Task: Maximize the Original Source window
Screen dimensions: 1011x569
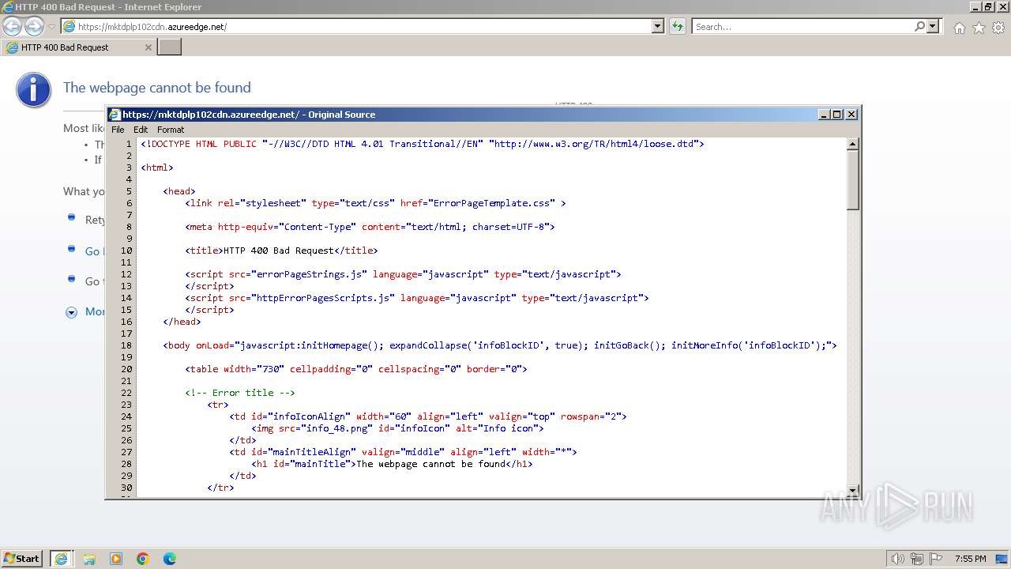Action: click(837, 115)
